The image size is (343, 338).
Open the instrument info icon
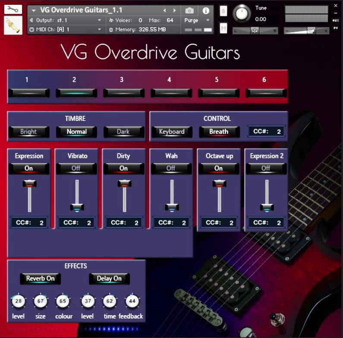click(206, 10)
